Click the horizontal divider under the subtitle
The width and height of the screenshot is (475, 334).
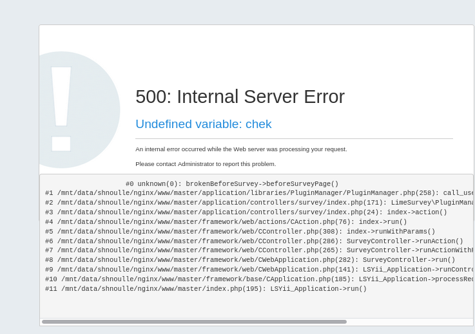pyautogui.click(x=294, y=138)
